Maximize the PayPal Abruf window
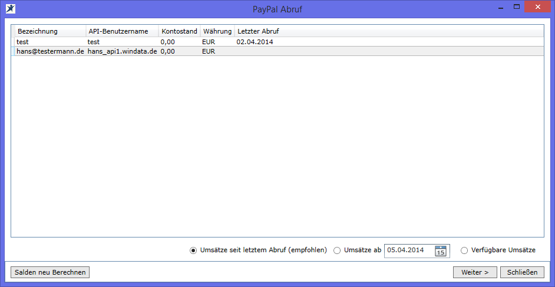 pyautogui.click(x=517, y=6)
